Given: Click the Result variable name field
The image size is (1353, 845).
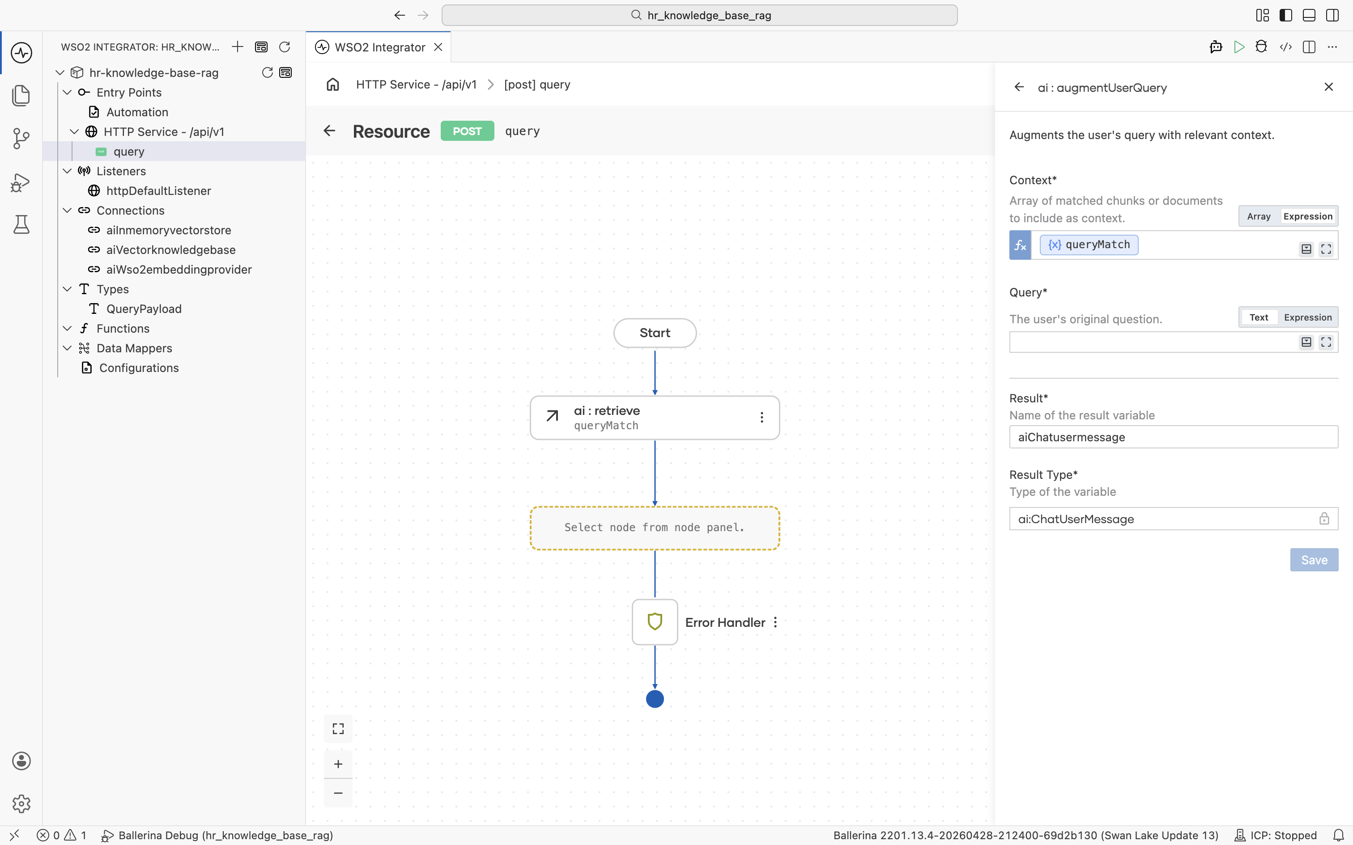Looking at the screenshot, I should [x=1174, y=437].
